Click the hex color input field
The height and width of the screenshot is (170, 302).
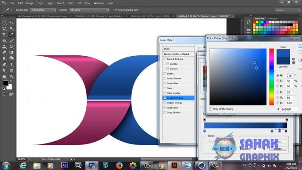pyautogui.click(x=289, y=109)
